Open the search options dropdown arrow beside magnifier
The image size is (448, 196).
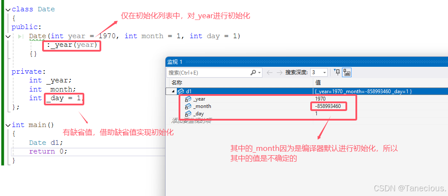(x=259, y=73)
